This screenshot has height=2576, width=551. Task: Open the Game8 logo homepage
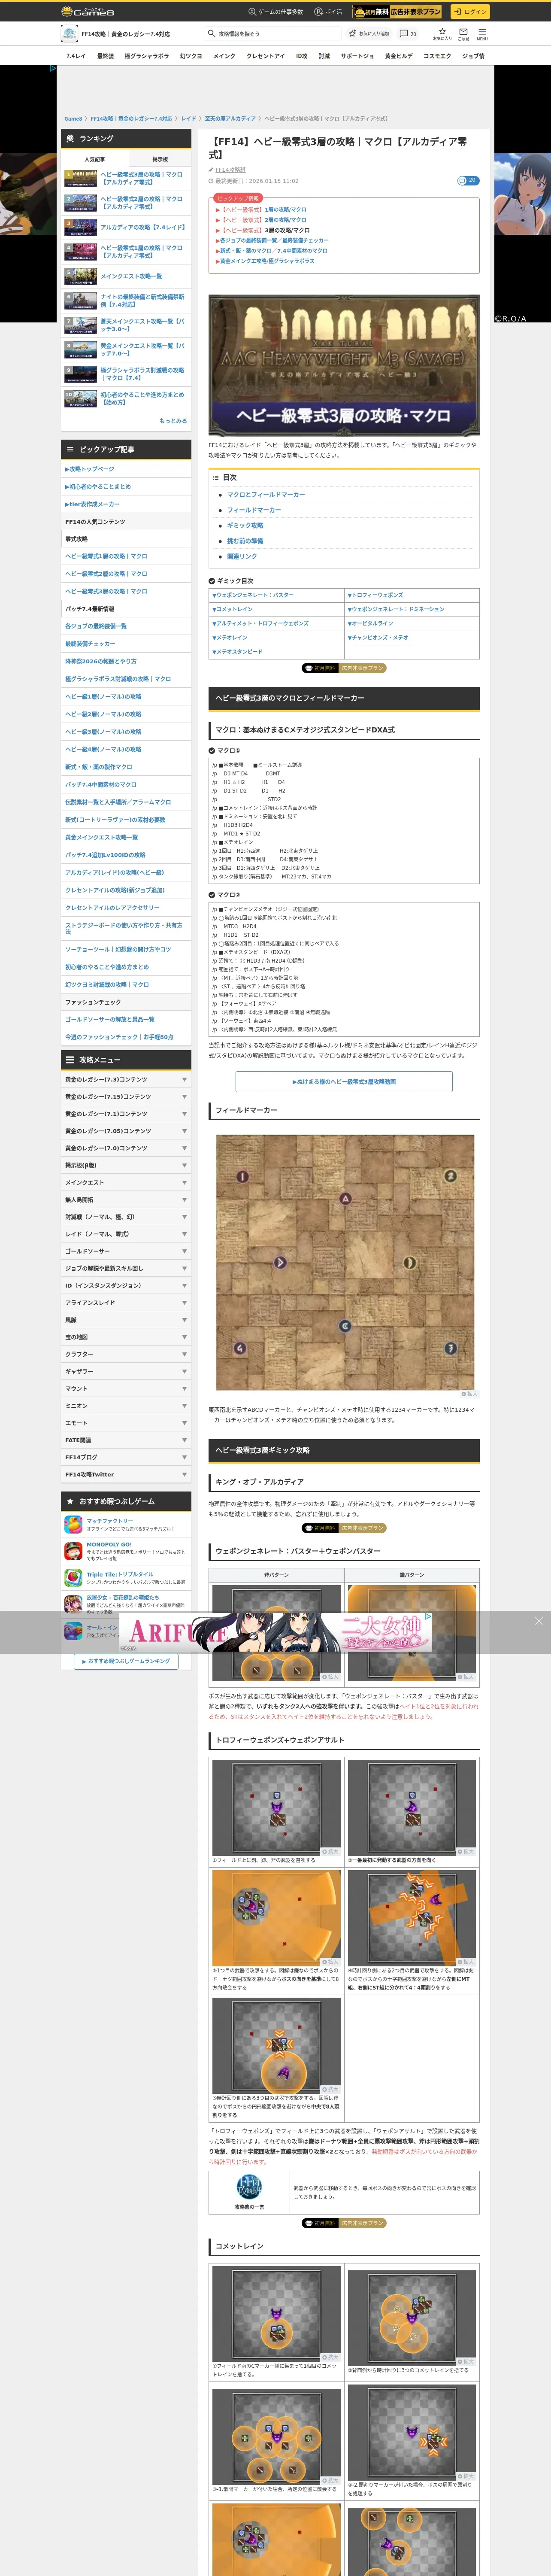[x=87, y=11]
